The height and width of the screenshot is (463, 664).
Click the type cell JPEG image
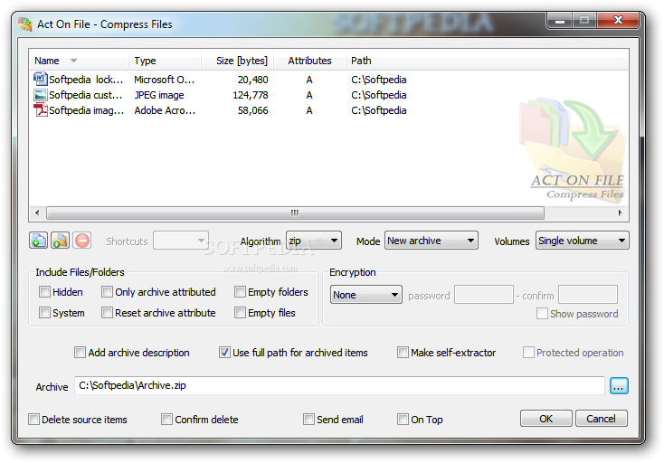coord(159,95)
